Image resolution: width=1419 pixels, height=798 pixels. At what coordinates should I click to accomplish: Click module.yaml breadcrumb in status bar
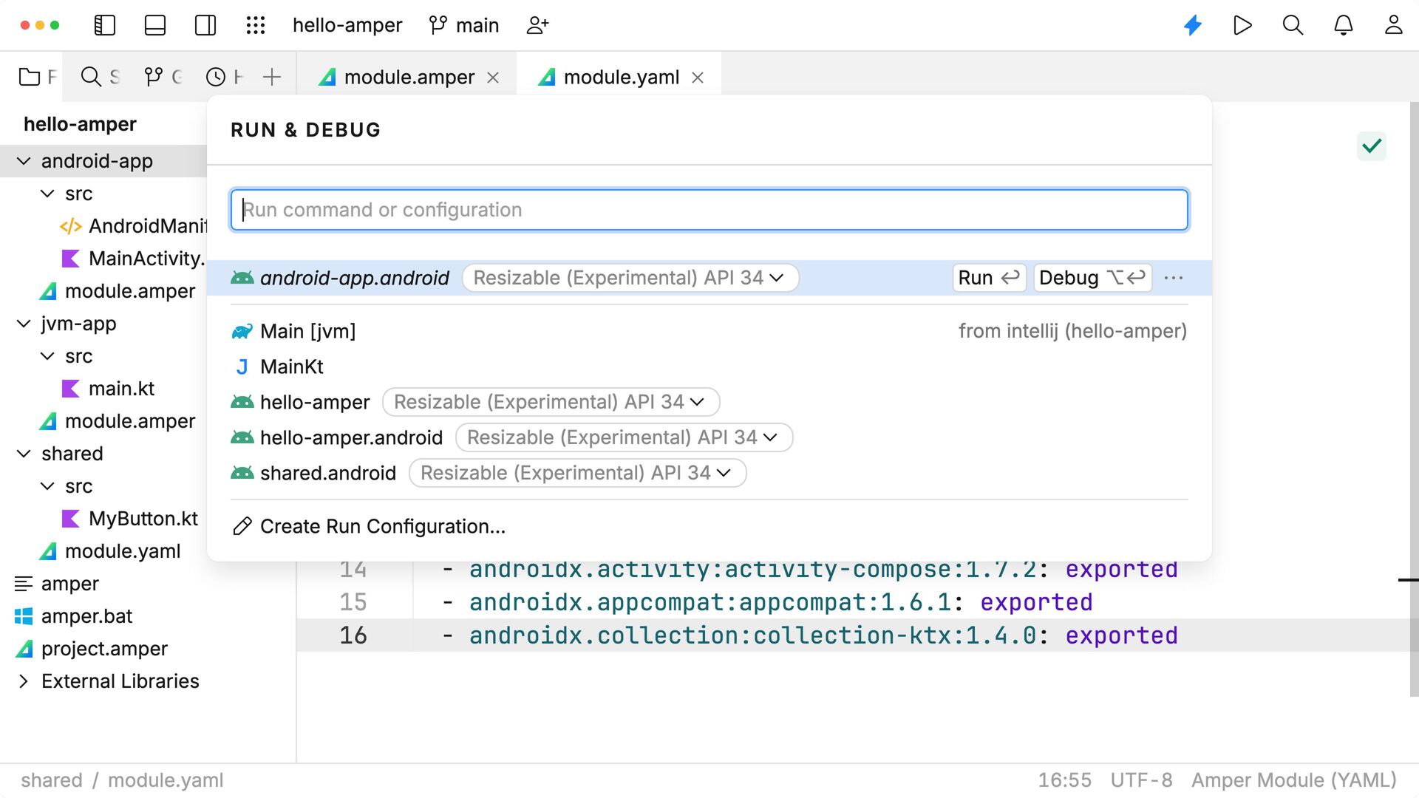pyautogui.click(x=166, y=780)
